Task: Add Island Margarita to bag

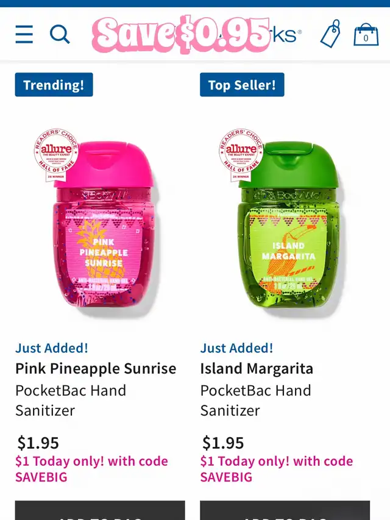Action: (285, 510)
